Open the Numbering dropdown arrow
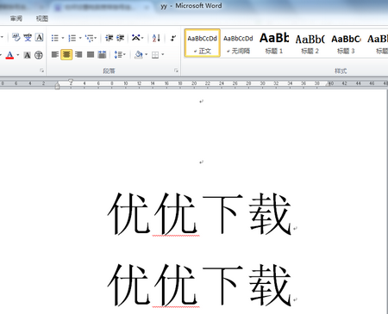 click(80, 38)
